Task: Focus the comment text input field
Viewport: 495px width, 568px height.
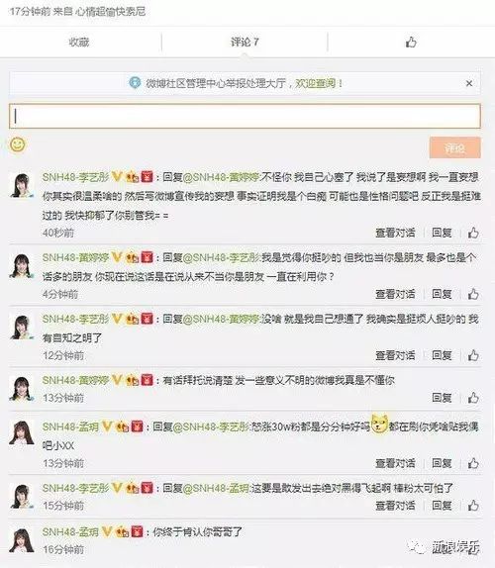Action: click(245, 116)
